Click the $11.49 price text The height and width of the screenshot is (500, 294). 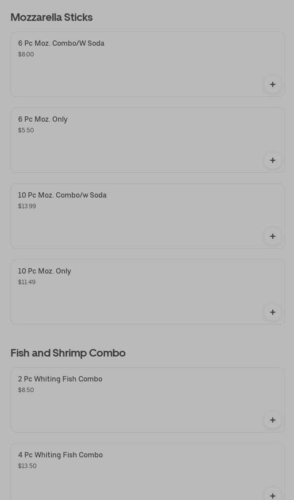27,282
